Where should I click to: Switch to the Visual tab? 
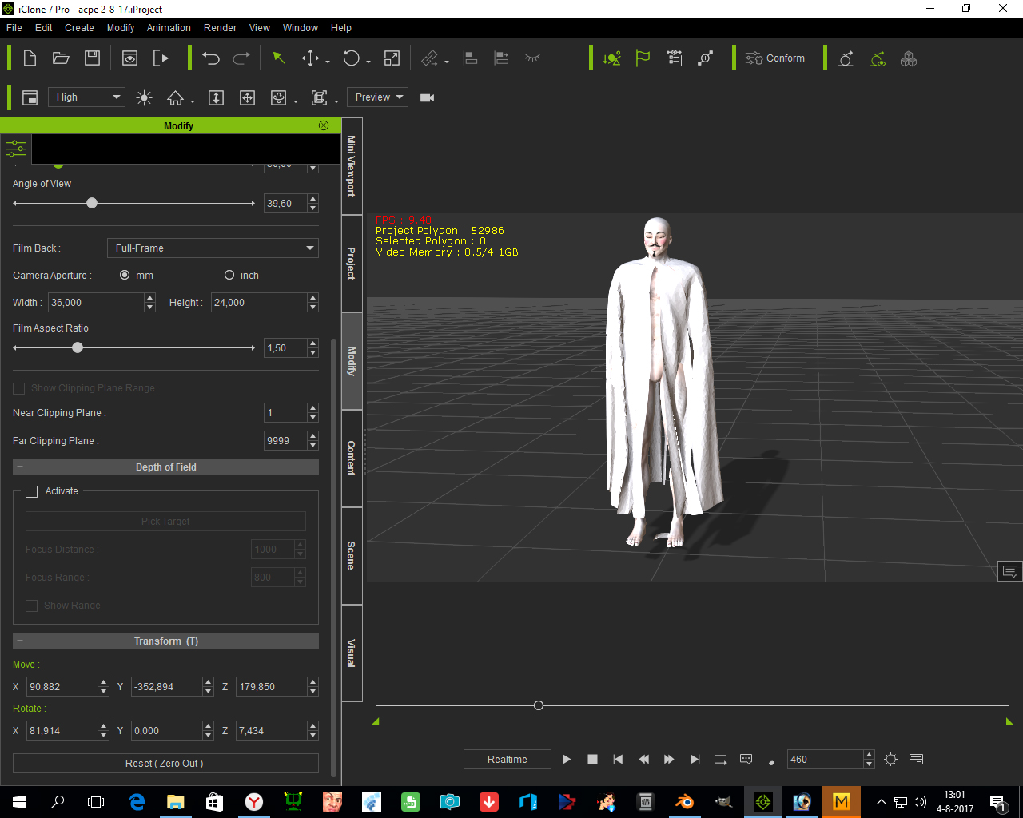352,653
